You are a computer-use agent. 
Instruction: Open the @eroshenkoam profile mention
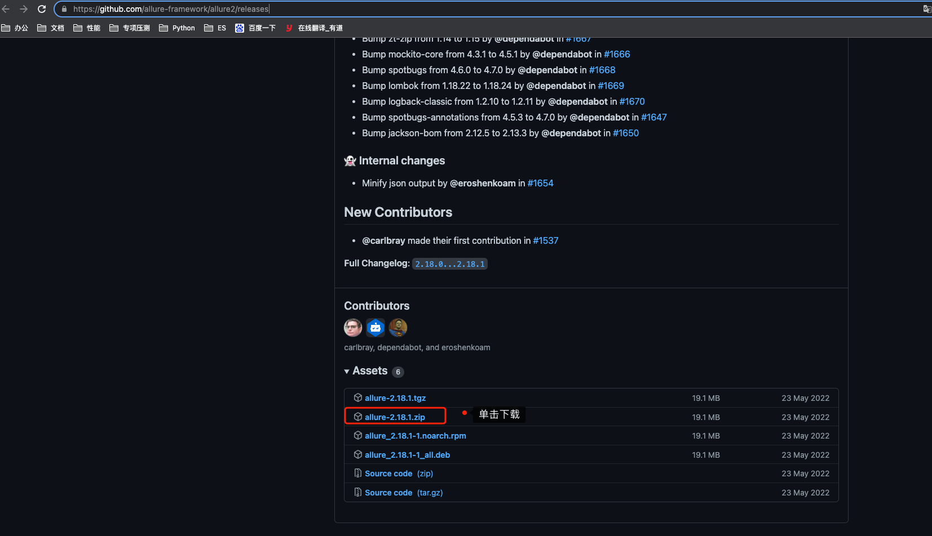(x=483, y=183)
